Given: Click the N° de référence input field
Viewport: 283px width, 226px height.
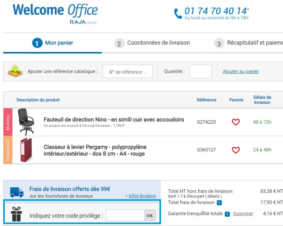Looking at the screenshot, I should tap(127, 71).
